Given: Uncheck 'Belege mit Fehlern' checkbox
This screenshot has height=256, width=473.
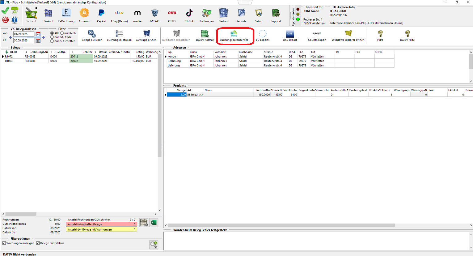Looking at the screenshot, I should pyautogui.click(x=38, y=243).
